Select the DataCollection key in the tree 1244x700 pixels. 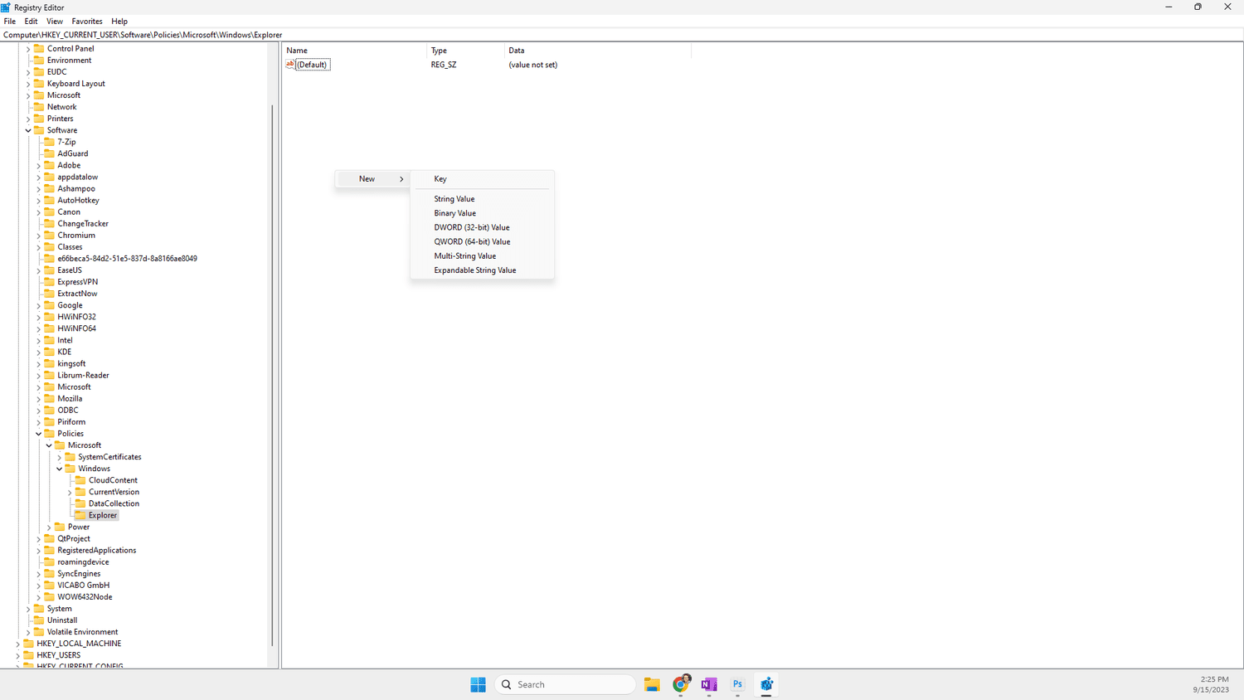pos(114,503)
